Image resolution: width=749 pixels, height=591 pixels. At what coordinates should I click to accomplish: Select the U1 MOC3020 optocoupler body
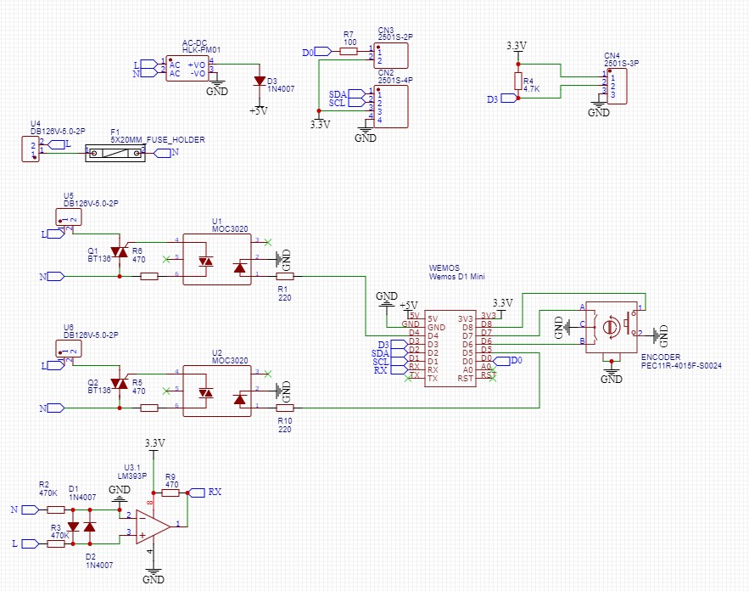(217, 259)
